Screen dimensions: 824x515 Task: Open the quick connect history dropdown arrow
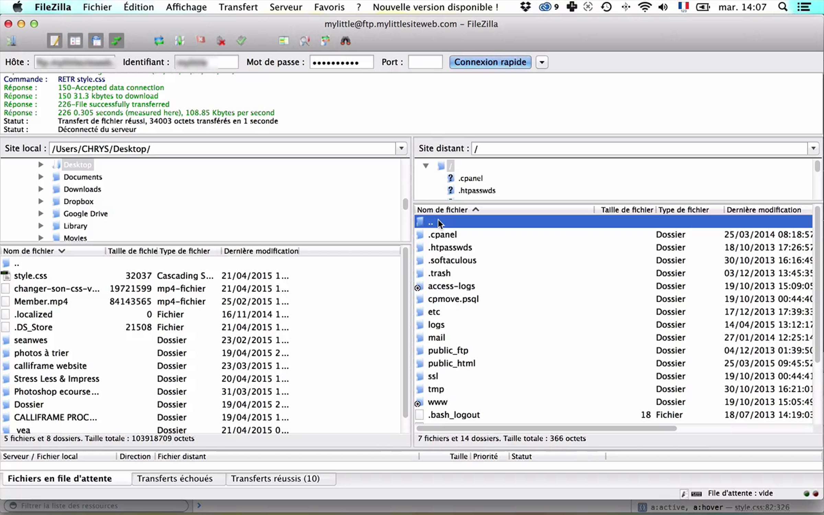pyautogui.click(x=542, y=62)
